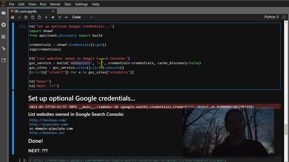
Task: Open the Run menu
Action: point(43,4)
